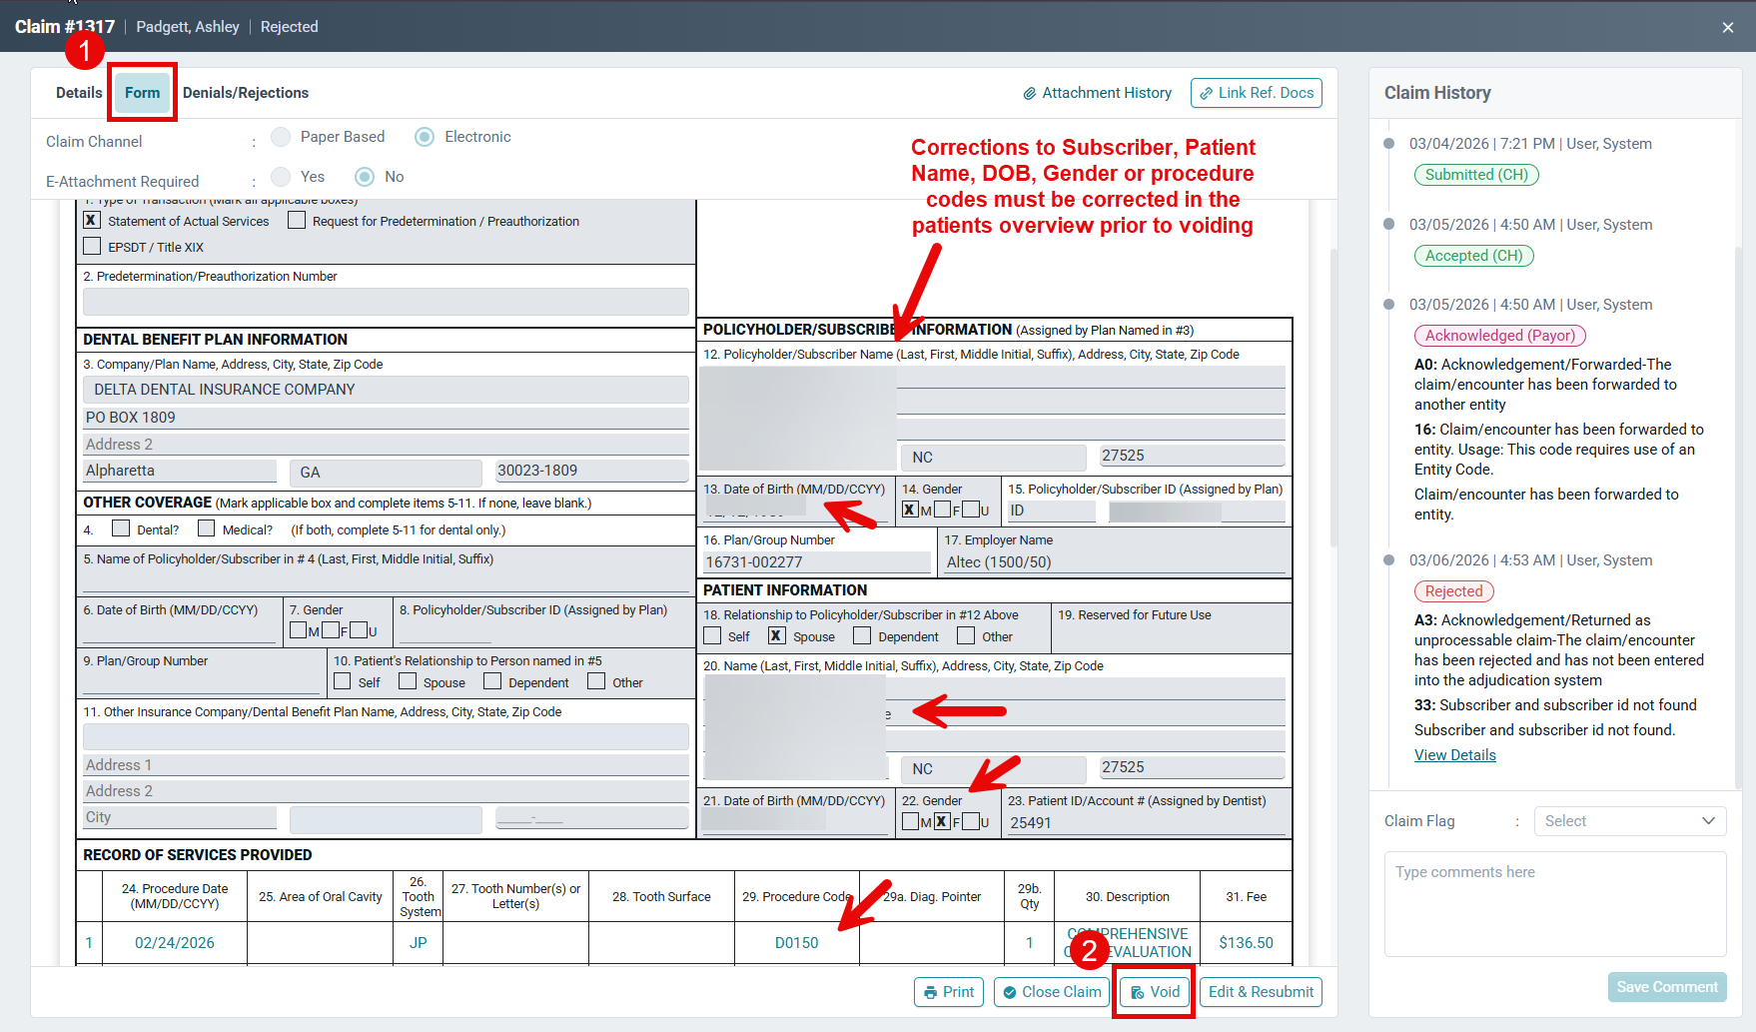Open the Details tab
This screenshot has width=1756, height=1032.
pyautogui.click(x=79, y=93)
